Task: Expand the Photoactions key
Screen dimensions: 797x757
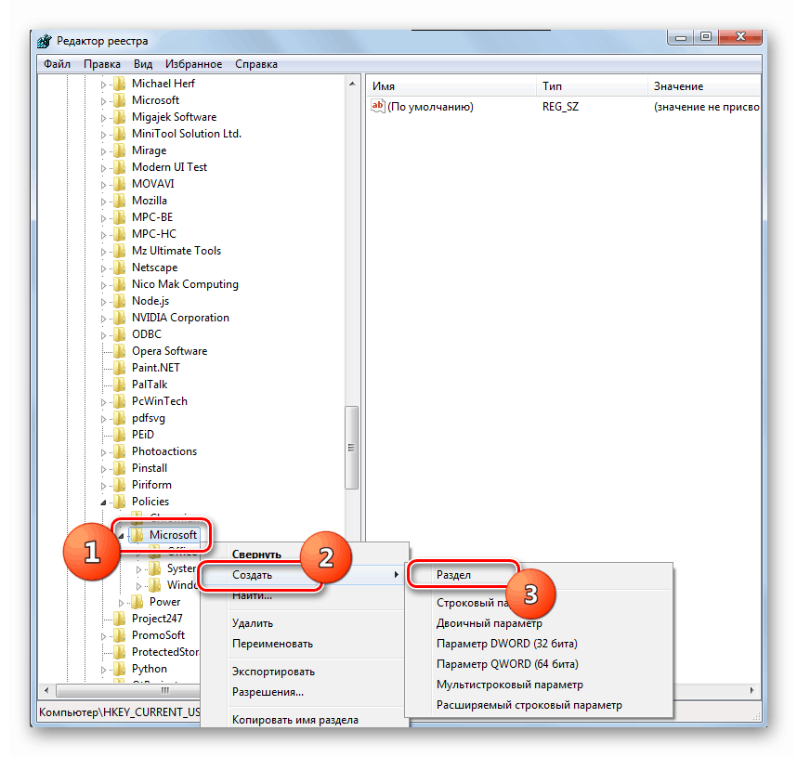Action: pyautogui.click(x=104, y=452)
